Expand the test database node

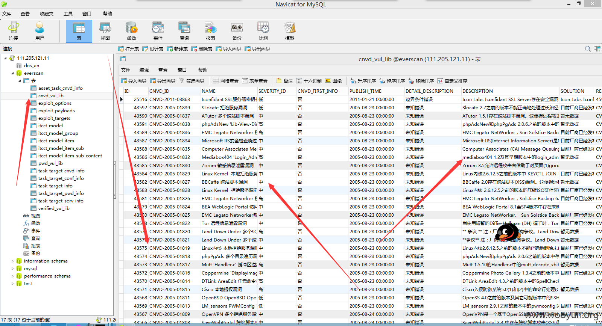tap(12, 284)
